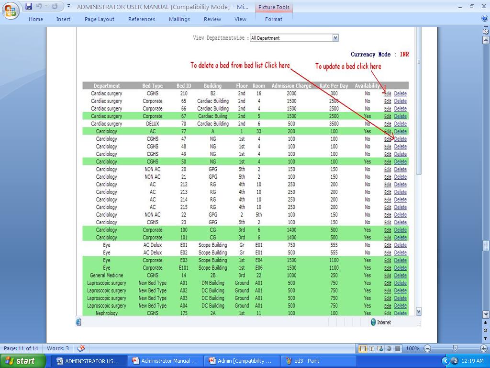Click the proofing errors status icon
Screen dimensions: 490x368
[x=81, y=348]
